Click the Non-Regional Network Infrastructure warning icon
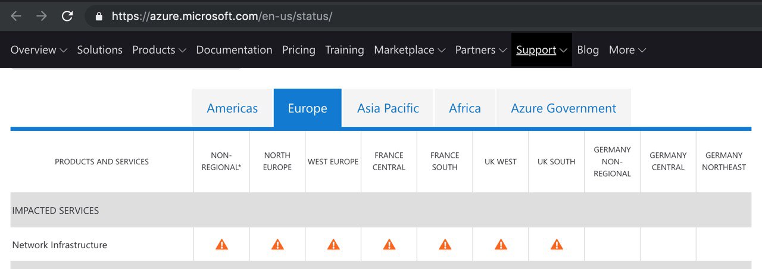The width and height of the screenshot is (762, 269). 221,244
